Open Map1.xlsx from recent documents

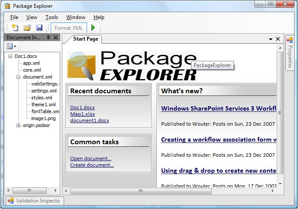pyautogui.click(x=82, y=114)
